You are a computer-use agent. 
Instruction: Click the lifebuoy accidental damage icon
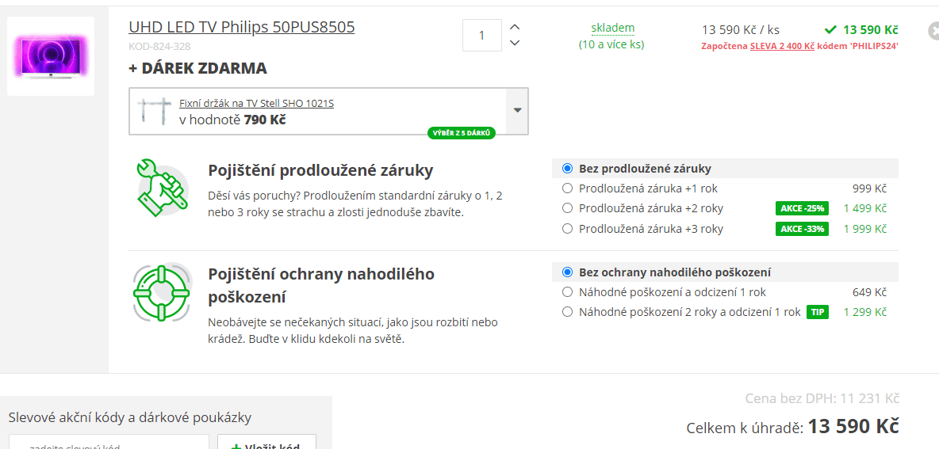(x=162, y=291)
